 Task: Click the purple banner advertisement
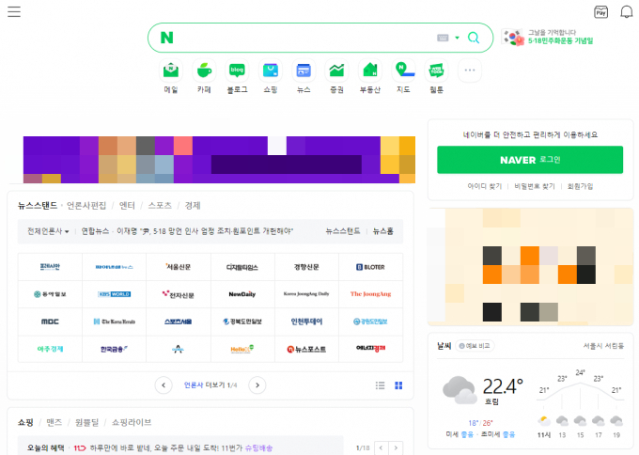tap(219, 160)
